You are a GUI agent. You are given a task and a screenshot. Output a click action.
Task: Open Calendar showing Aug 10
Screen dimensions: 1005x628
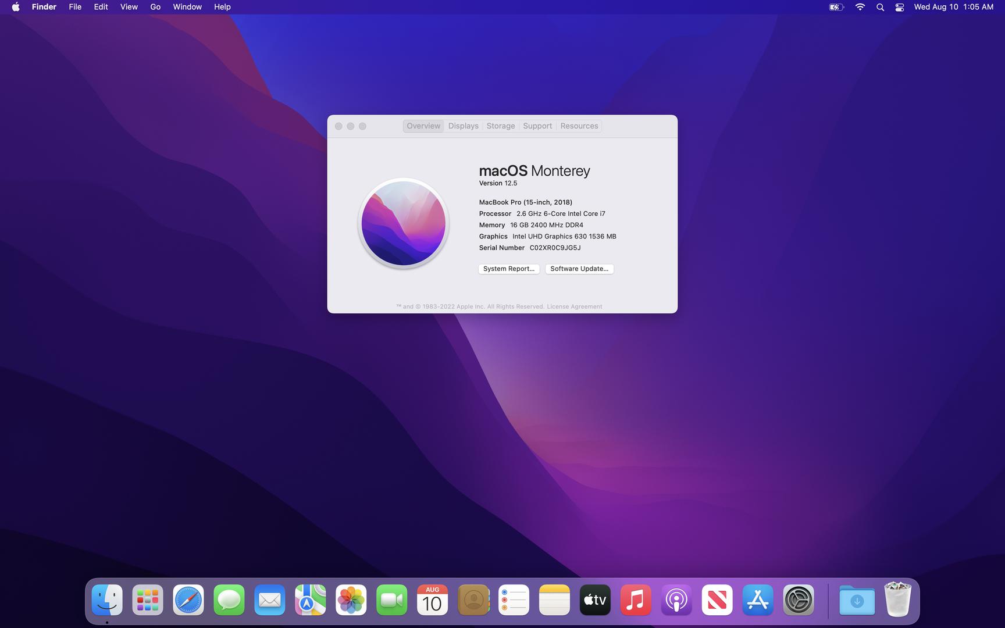click(433, 600)
